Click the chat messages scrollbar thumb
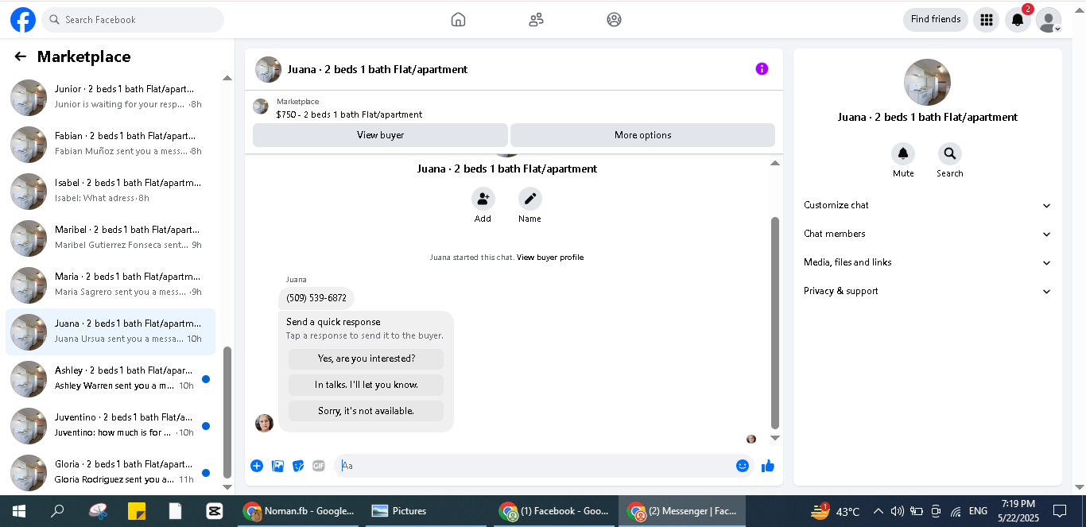The image size is (1086, 527). tap(775, 323)
